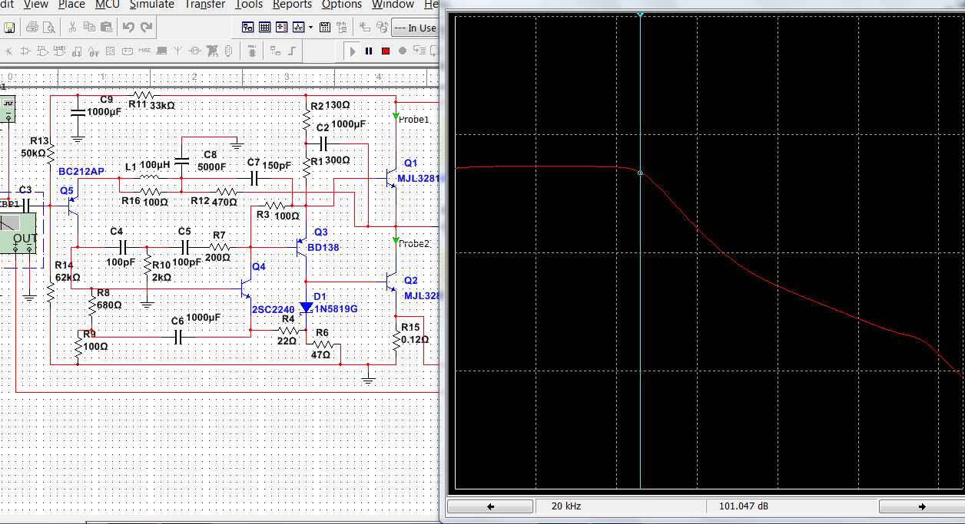Click the Cut scissors icon

72,28
